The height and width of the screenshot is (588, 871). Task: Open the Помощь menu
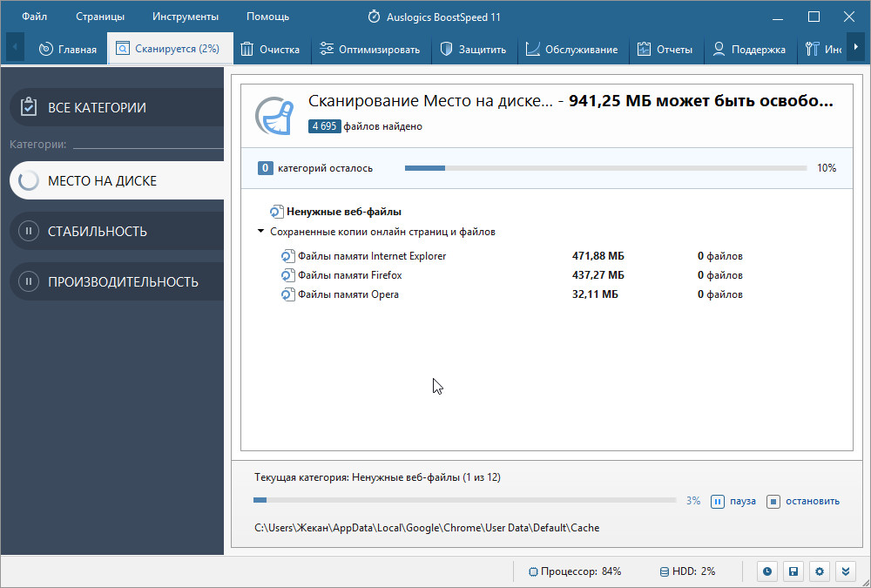[x=267, y=17]
